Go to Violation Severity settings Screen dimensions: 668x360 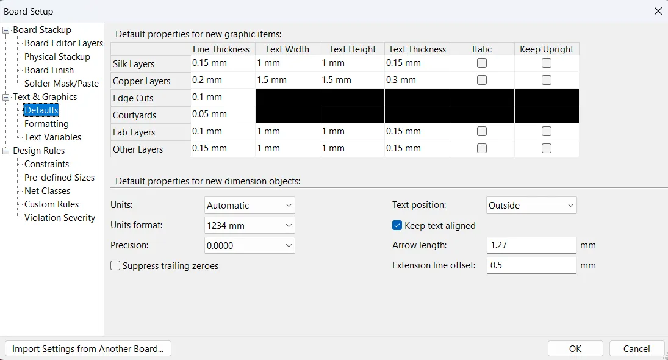60,218
